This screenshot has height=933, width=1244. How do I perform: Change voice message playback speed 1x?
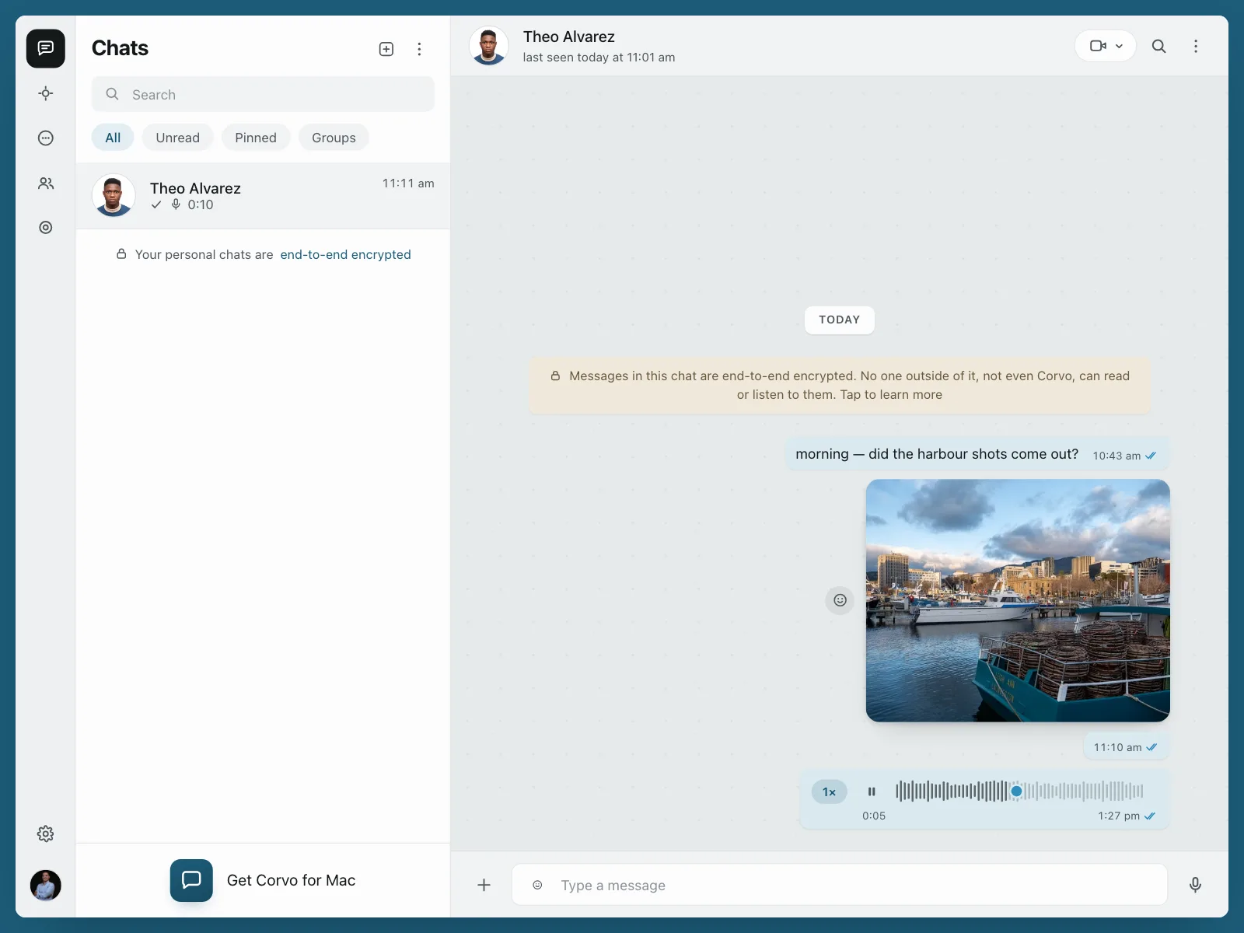tap(830, 792)
